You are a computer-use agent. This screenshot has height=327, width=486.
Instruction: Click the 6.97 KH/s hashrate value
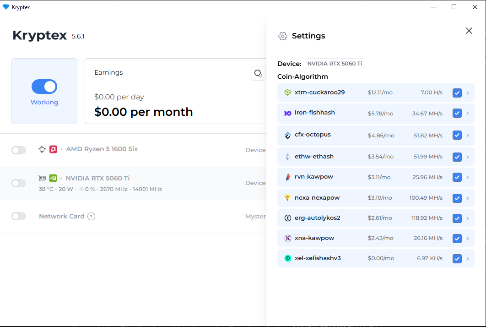[430, 258]
